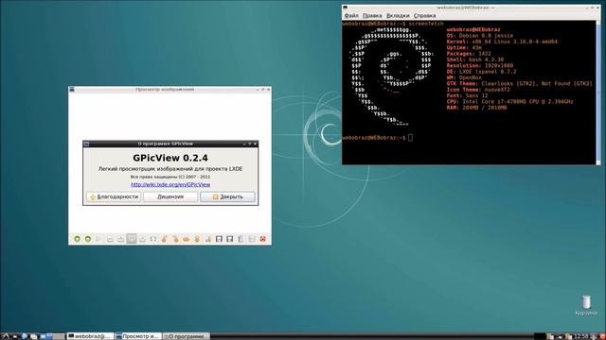Rotate image counterclockwise in GPicView

click(164, 239)
